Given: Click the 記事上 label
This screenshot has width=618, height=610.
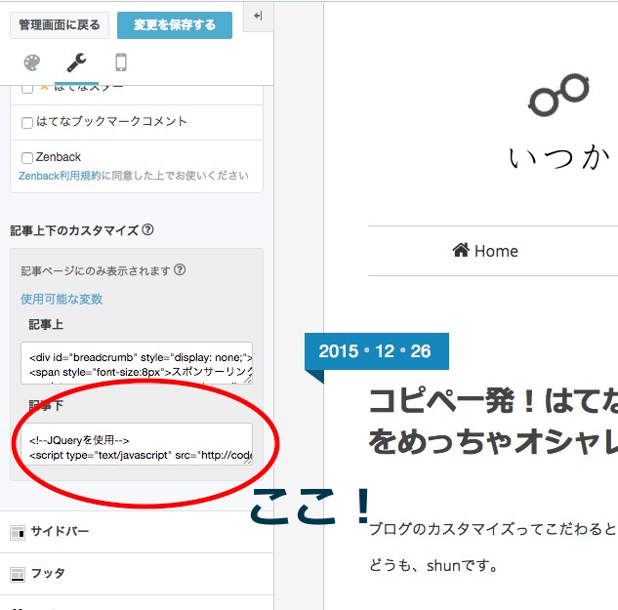Looking at the screenshot, I should pyautogui.click(x=46, y=325).
